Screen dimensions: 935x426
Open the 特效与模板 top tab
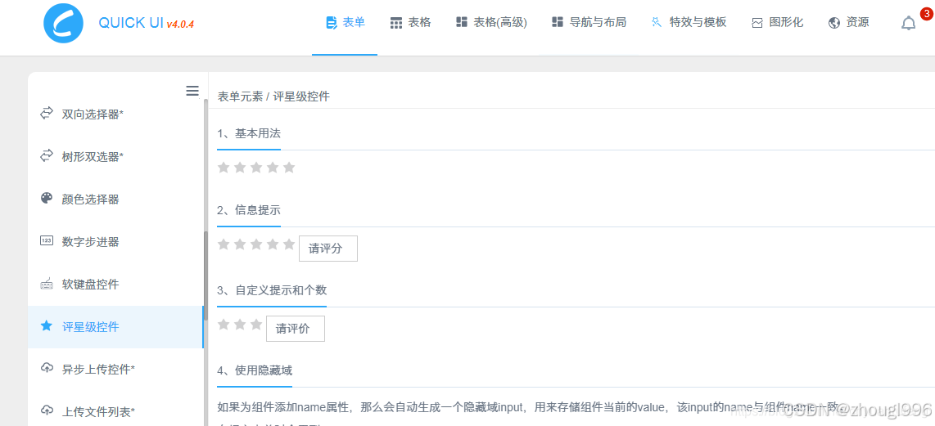(x=689, y=23)
